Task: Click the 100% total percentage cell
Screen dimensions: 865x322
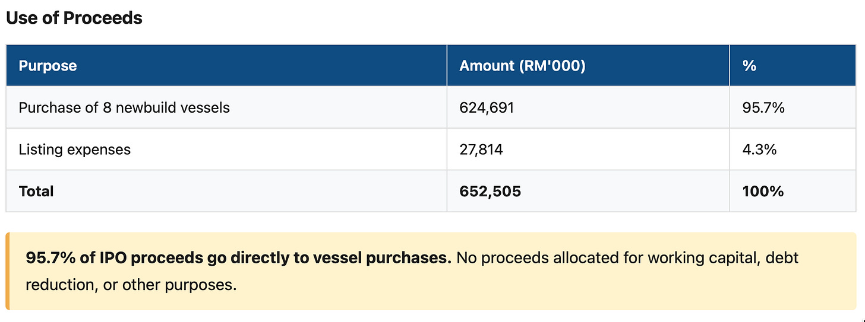Action: pos(763,191)
